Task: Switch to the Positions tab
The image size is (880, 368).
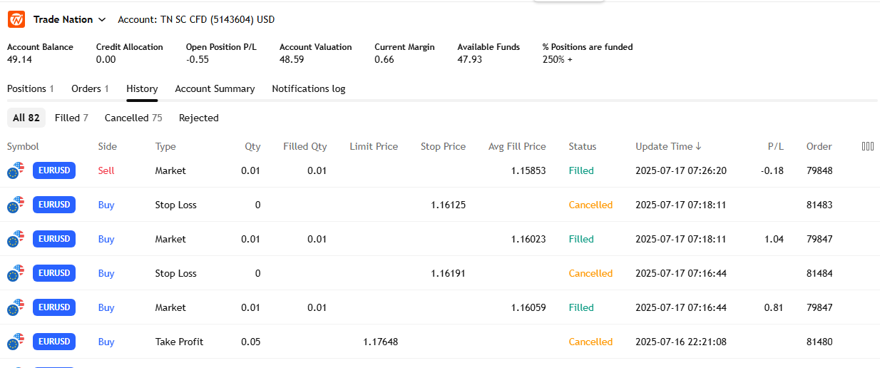Action: 31,89
